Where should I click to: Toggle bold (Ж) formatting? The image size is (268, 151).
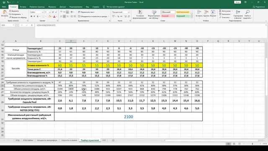click(31, 16)
